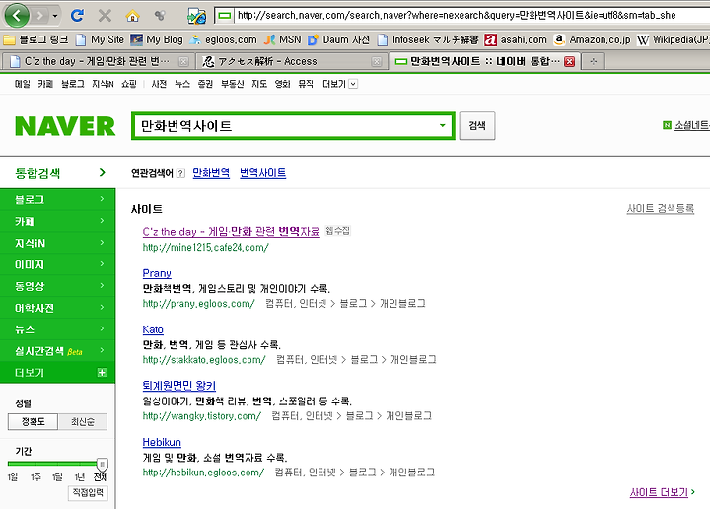This screenshot has width=710, height=509.
Task: Click the engine switch icon before address bar
Action: (197, 16)
